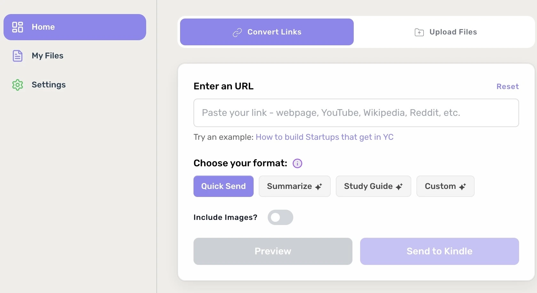Open the YC Startups example link
This screenshot has width=537, height=293.
pos(324,137)
